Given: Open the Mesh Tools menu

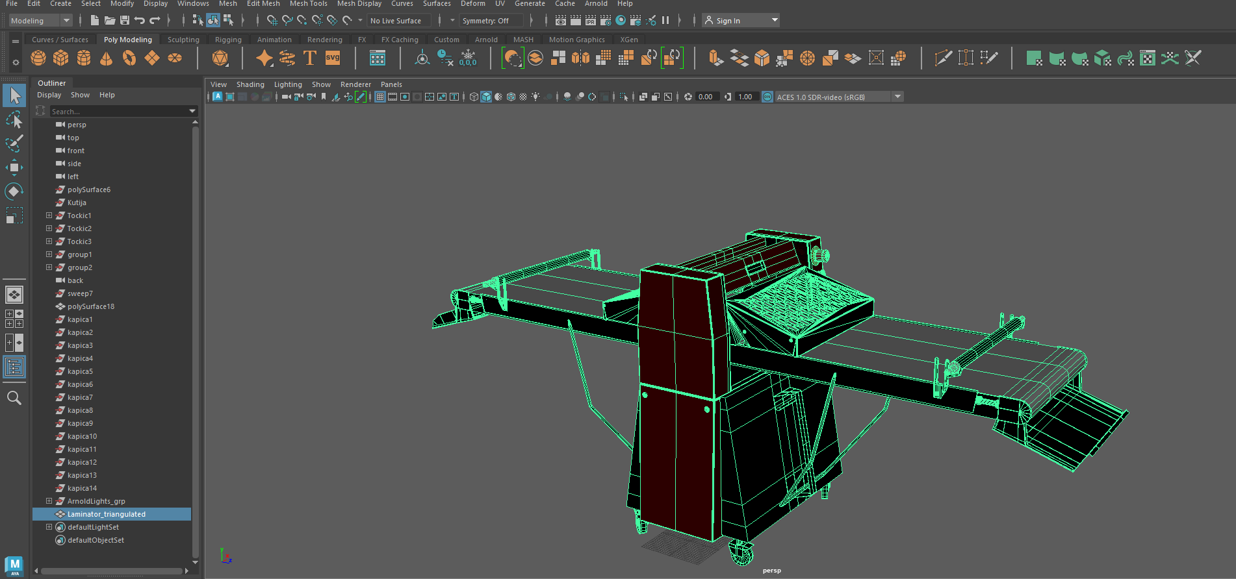Looking at the screenshot, I should (x=308, y=4).
